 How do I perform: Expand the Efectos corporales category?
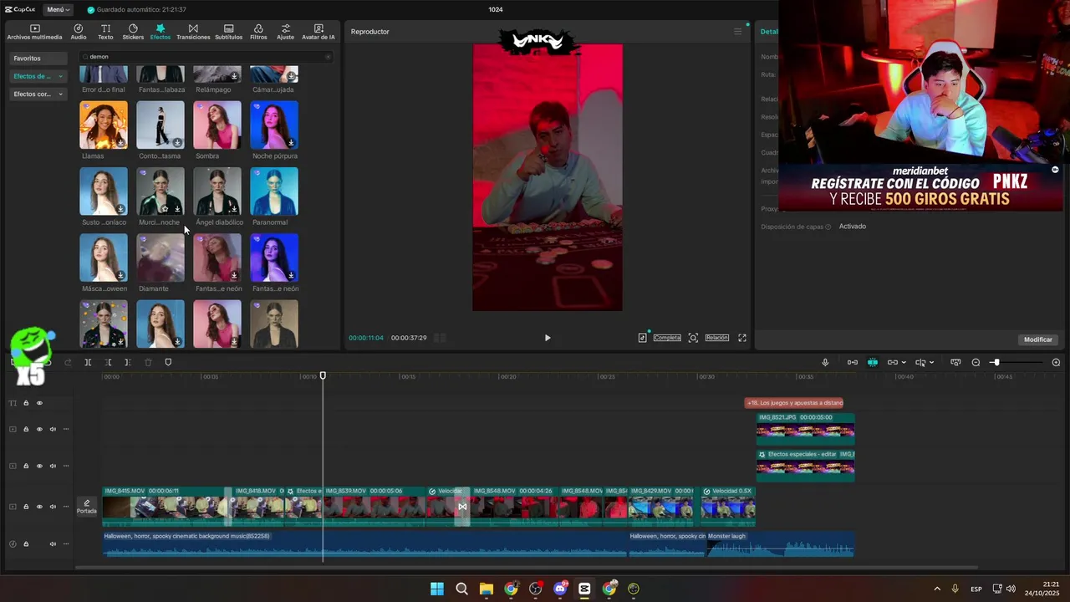click(x=38, y=94)
